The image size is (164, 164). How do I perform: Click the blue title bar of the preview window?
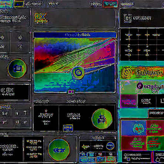coord(75,35)
